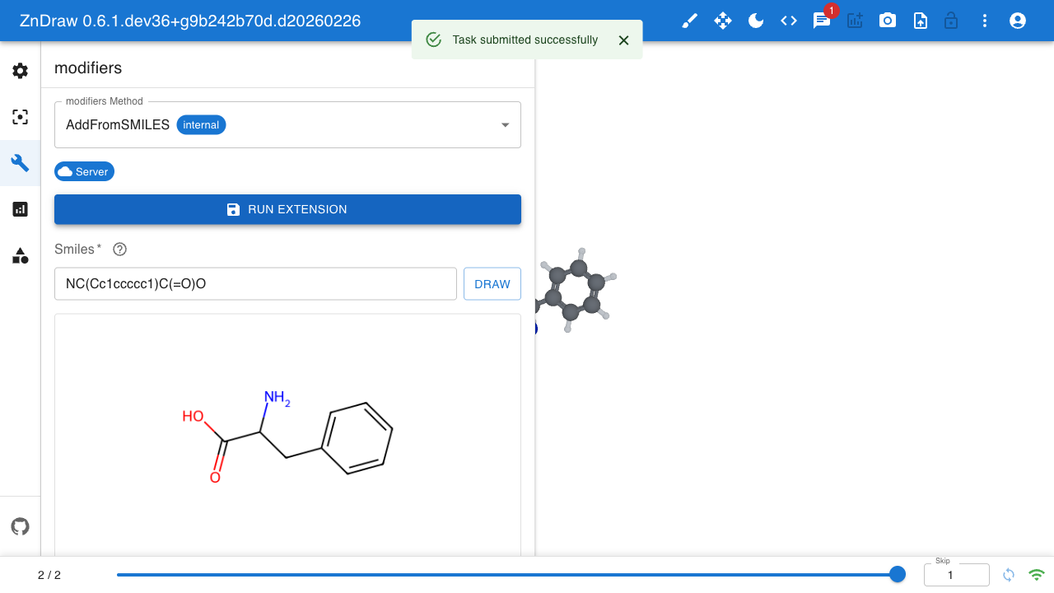Open the modifiers wrench sidebar panel
The height and width of the screenshot is (593, 1054).
click(21, 163)
